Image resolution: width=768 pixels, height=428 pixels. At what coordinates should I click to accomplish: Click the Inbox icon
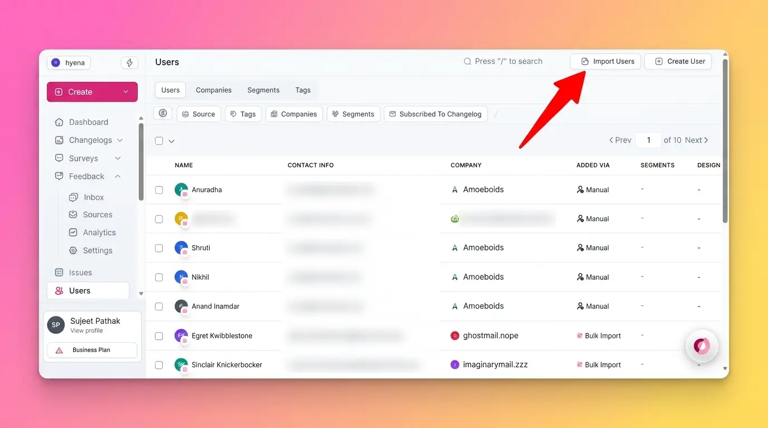click(x=73, y=197)
